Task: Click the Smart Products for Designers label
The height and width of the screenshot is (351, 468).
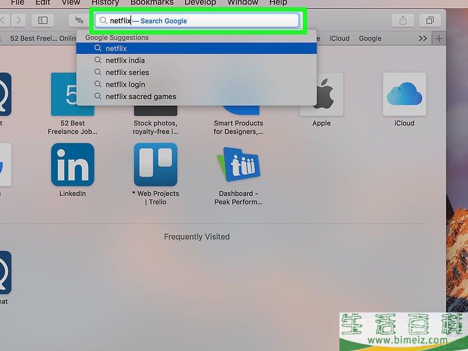Action: click(239, 127)
